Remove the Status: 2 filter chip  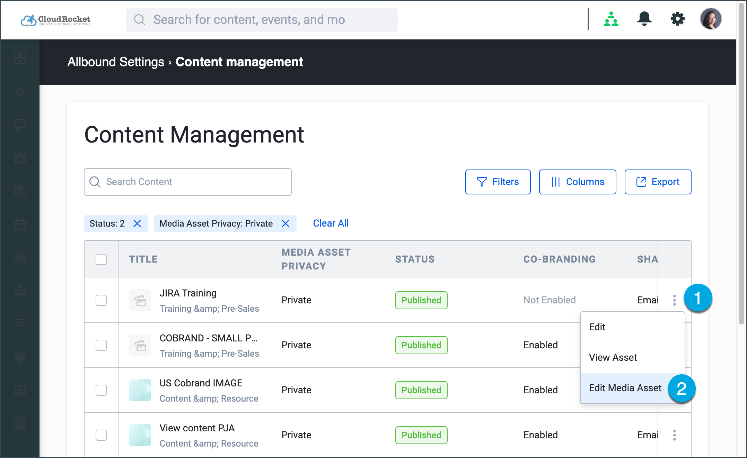[x=137, y=223]
